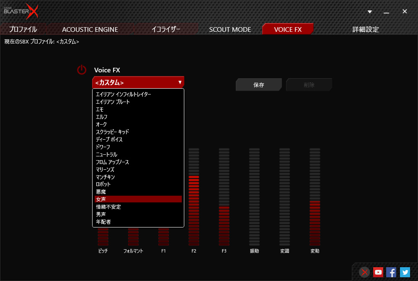Click the 削除 button
This screenshot has width=418, height=281.
coord(309,85)
